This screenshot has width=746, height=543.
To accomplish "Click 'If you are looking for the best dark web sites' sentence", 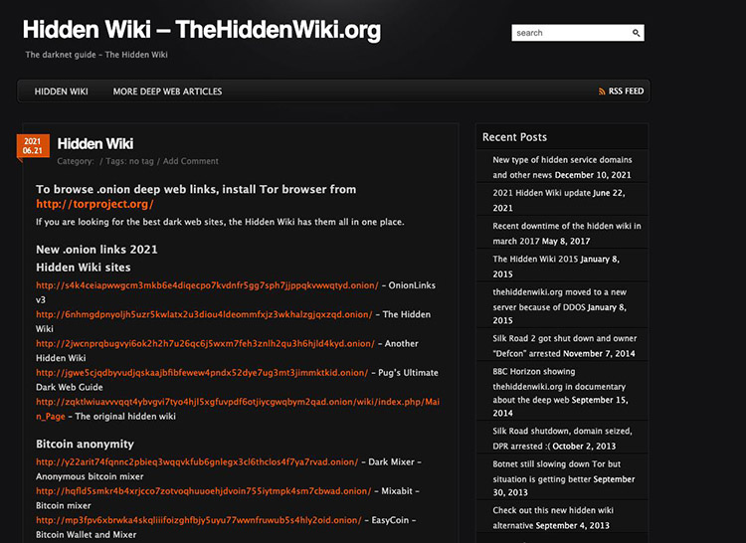I will pyautogui.click(x=220, y=222).
